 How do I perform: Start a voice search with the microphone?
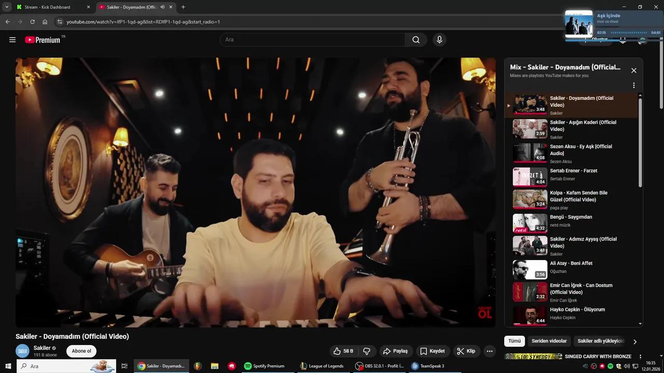pyautogui.click(x=439, y=39)
